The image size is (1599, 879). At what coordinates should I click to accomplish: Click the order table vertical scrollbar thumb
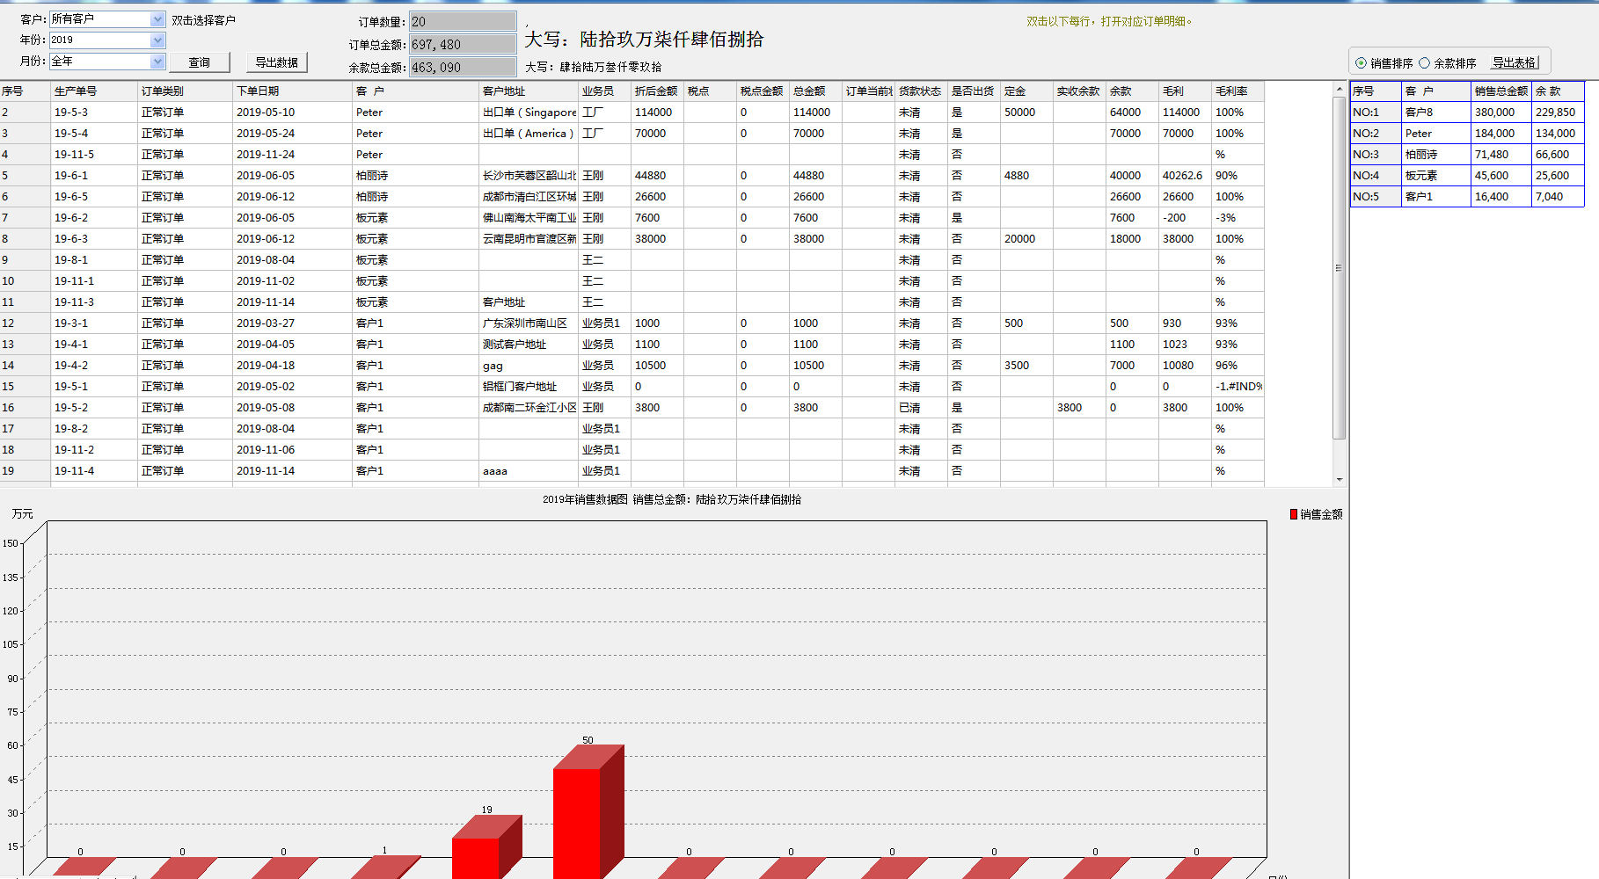(x=1340, y=268)
